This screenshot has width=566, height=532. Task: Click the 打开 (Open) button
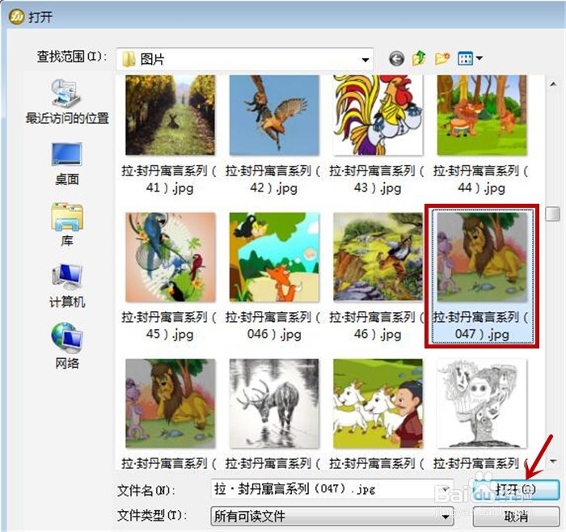(x=516, y=489)
